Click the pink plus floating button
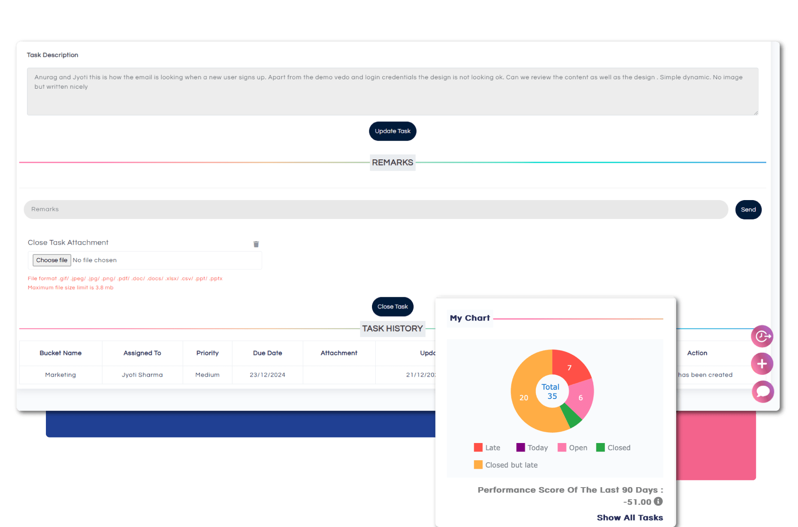 762,364
